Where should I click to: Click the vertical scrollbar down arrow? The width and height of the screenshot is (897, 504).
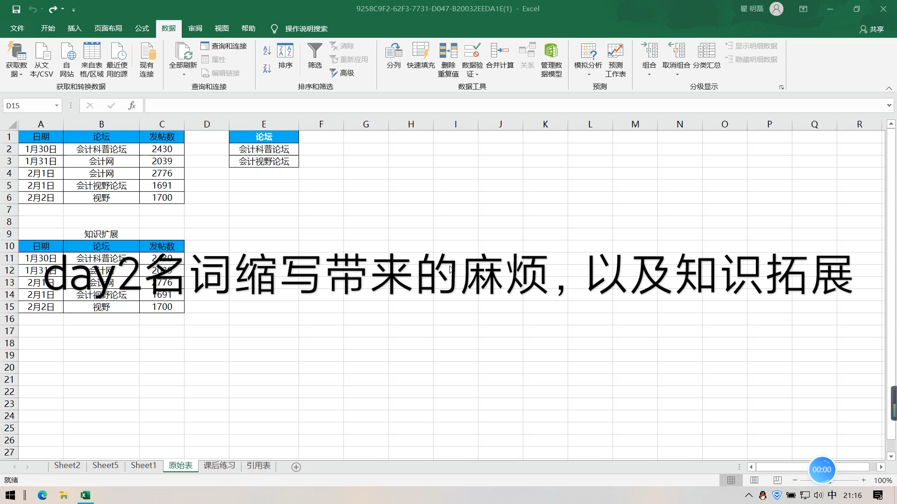(x=891, y=457)
